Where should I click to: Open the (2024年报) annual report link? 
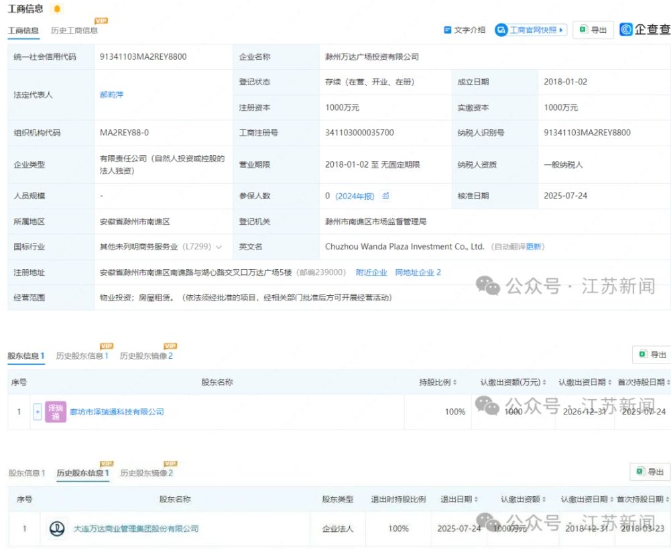355,196
